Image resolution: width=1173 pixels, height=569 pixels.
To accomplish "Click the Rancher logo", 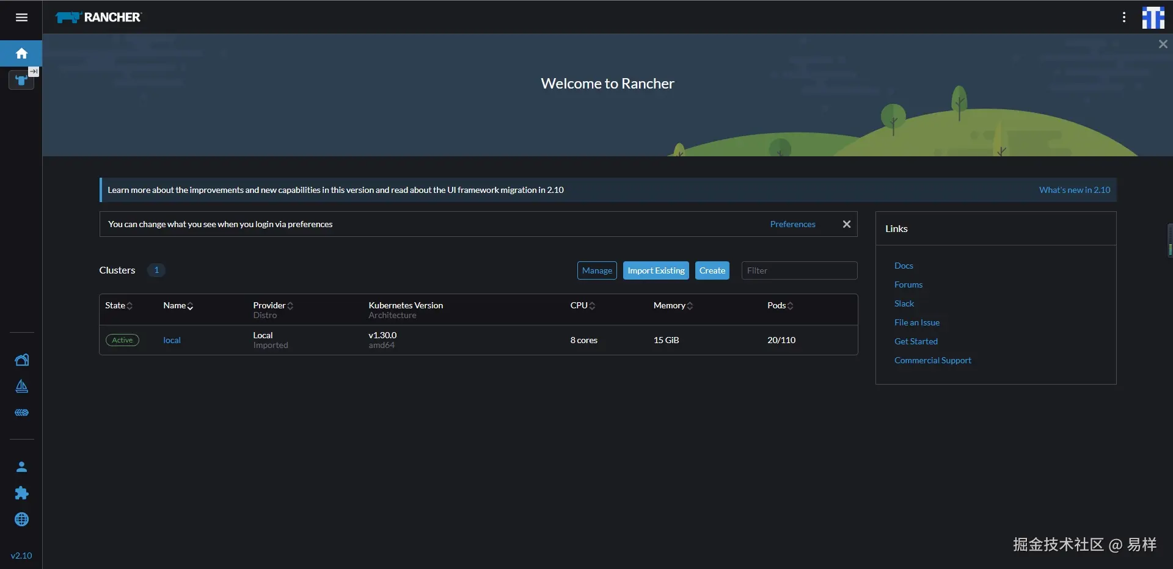I will 98,17.
